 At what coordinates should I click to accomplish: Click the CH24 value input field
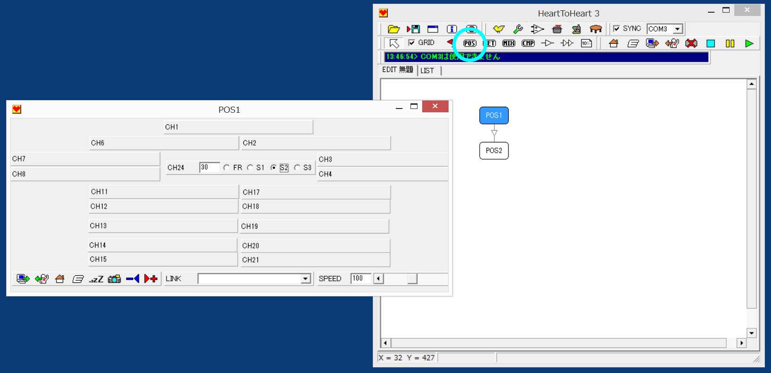[209, 168]
